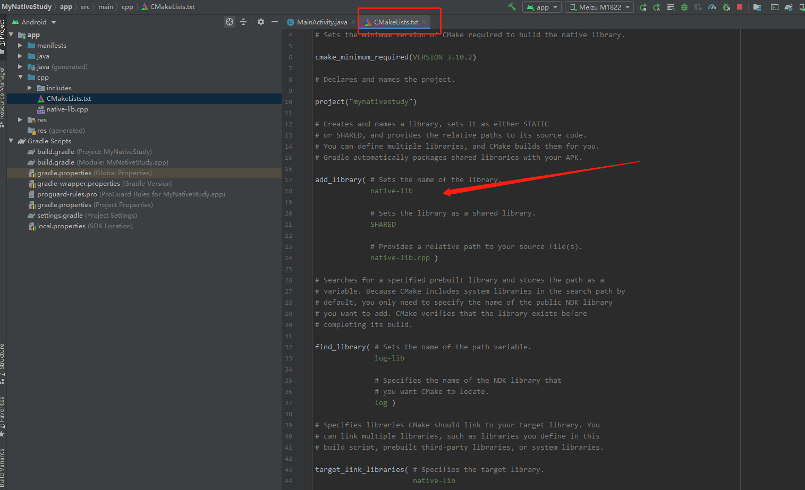Place cursor on native-lib in add_library
The width and height of the screenshot is (805, 490).
(x=392, y=191)
